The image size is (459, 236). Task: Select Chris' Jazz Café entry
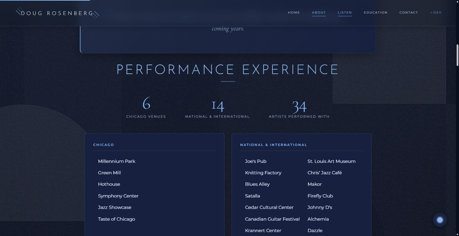[x=324, y=173]
